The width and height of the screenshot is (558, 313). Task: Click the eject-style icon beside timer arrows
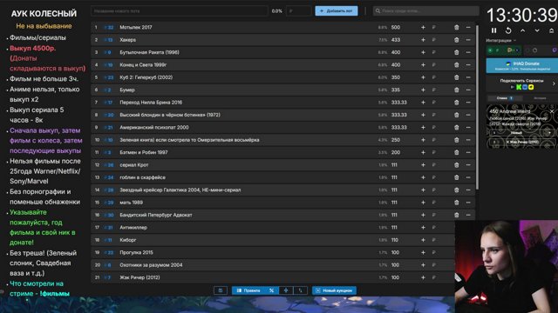[552, 30]
